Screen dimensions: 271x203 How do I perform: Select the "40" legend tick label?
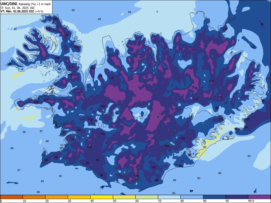tap(92, 201)
